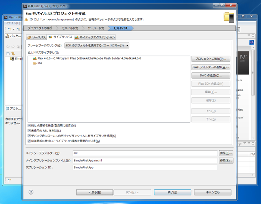Browse for main source folder with 参照(E)...
Image resolution: width=261 pixels, height=204 pixels.
pyautogui.click(x=226, y=153)
